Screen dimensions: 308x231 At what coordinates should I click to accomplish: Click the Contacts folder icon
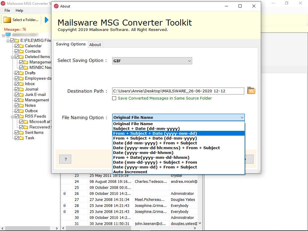(21, 51)
